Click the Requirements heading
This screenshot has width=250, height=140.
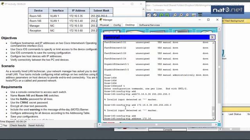point(11,87)
